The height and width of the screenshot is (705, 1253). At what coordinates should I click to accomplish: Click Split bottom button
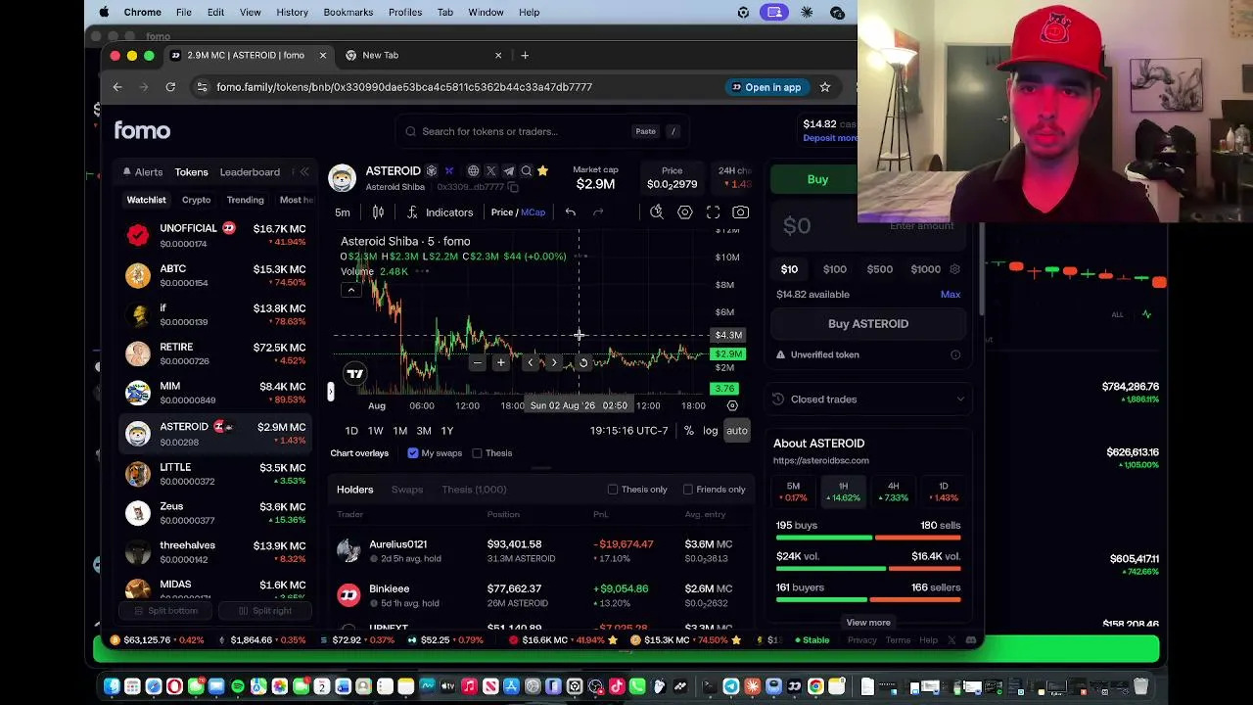164,611
